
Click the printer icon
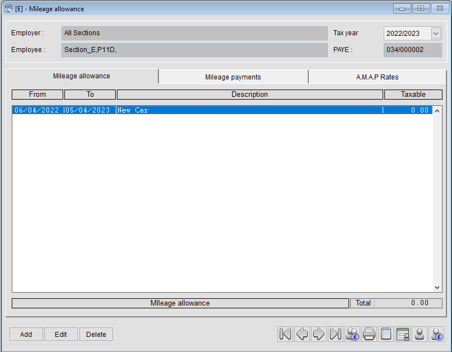[x=369, y=334]
